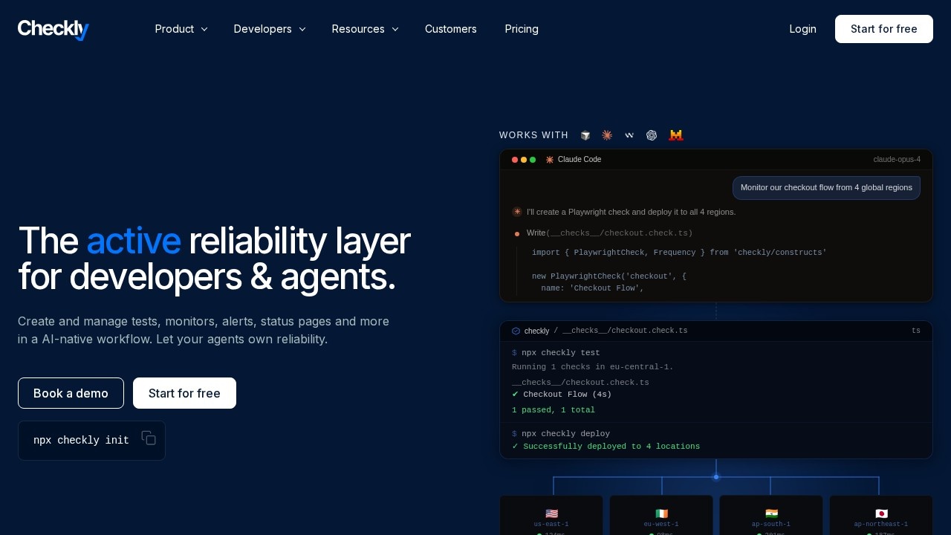Copy the npx checkly init command
The height and width of the screenshot is (535, 951).
click(149, 438)
